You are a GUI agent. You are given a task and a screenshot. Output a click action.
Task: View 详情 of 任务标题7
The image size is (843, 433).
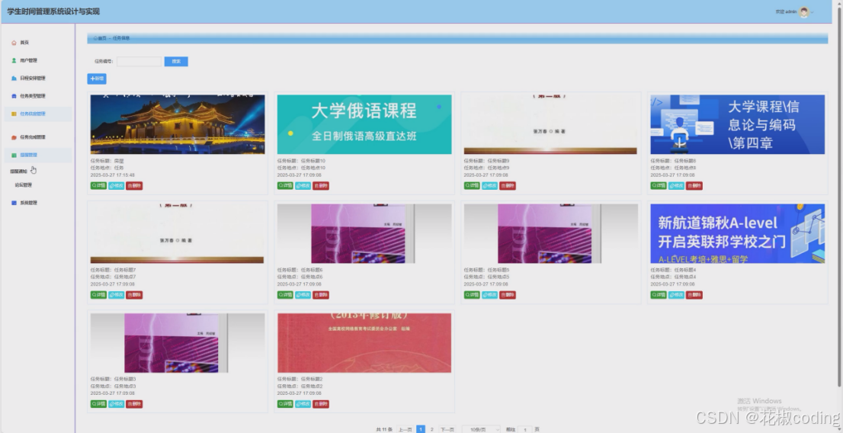pyautogui.click(x=98, y=295)
